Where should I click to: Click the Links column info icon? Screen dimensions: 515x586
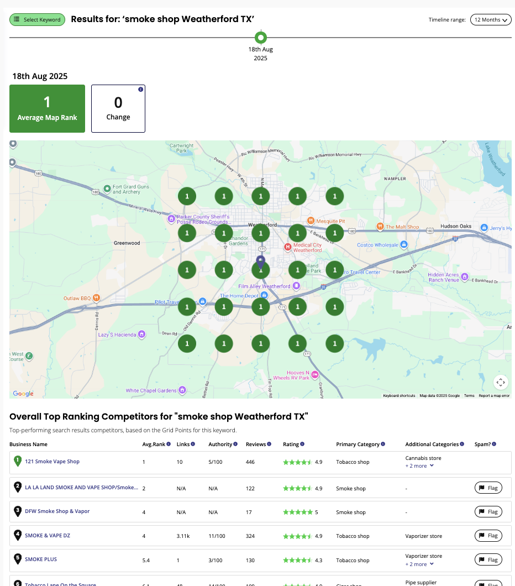click(193, 444)
